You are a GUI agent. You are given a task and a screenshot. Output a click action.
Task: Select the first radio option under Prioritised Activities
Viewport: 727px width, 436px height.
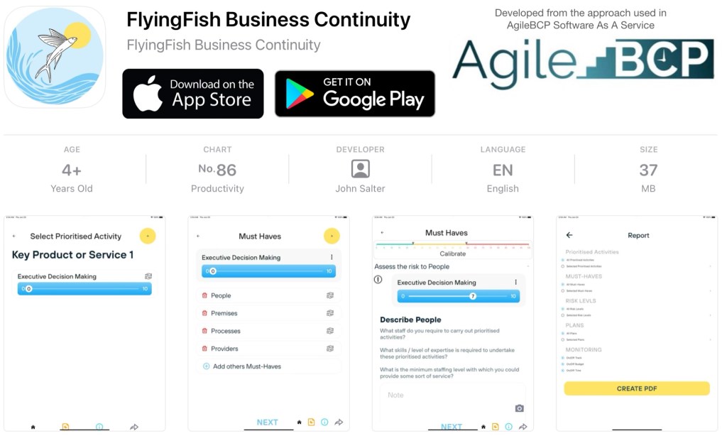[x=563, y=260]
